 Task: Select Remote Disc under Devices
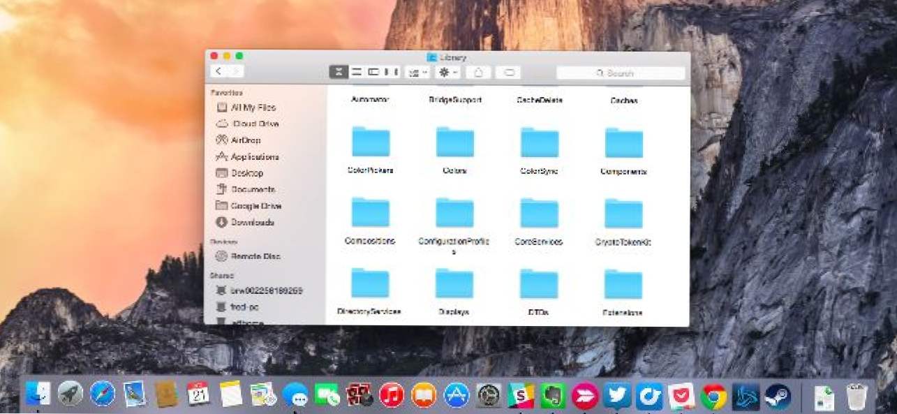click(x=255, y=256)
